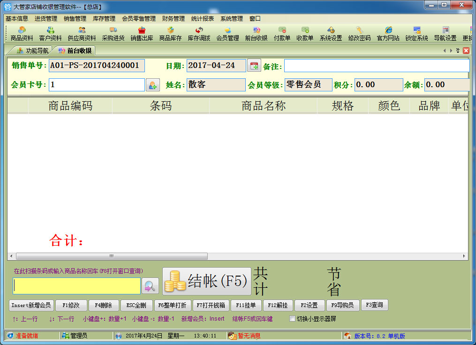476x345 pixels.
Task: Open 付款单 toolbar icon
Action: click(x=282, y=34)
